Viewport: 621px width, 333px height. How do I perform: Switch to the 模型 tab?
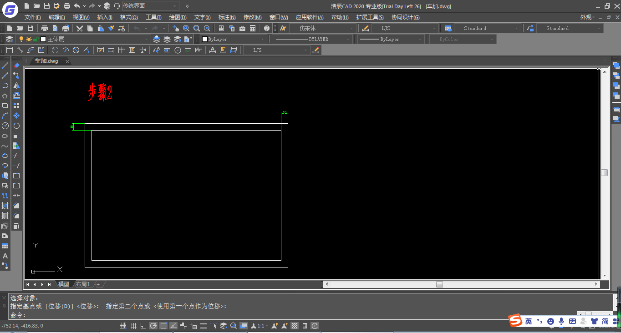(x=64, y=284)
